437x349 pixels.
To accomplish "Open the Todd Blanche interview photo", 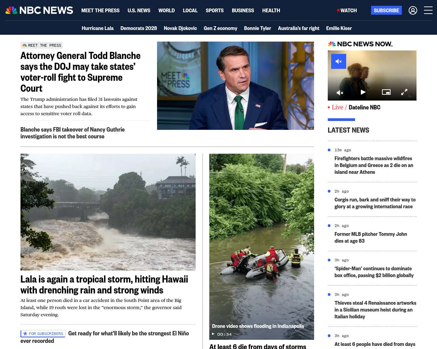I will [x=236, y=86].
